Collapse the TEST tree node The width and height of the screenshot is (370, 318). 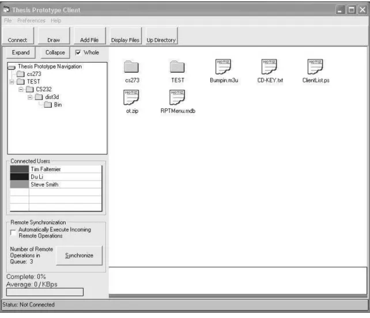[x=12, y=82]
